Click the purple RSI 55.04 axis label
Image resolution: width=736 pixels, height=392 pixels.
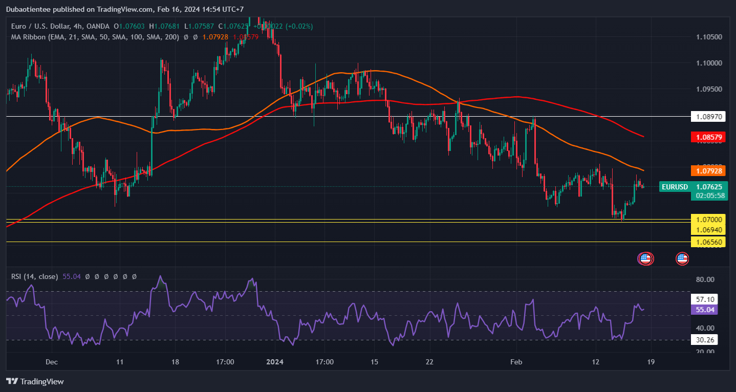click(x=705, y=310)
